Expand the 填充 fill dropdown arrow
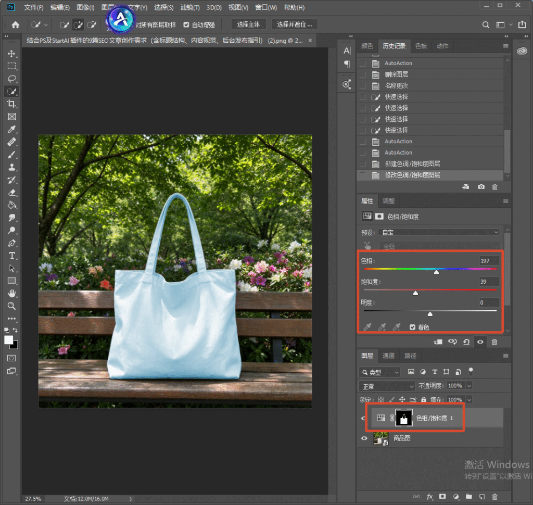Screen dimensions: 533x505 pyautogui.click(x=469, y=400)
